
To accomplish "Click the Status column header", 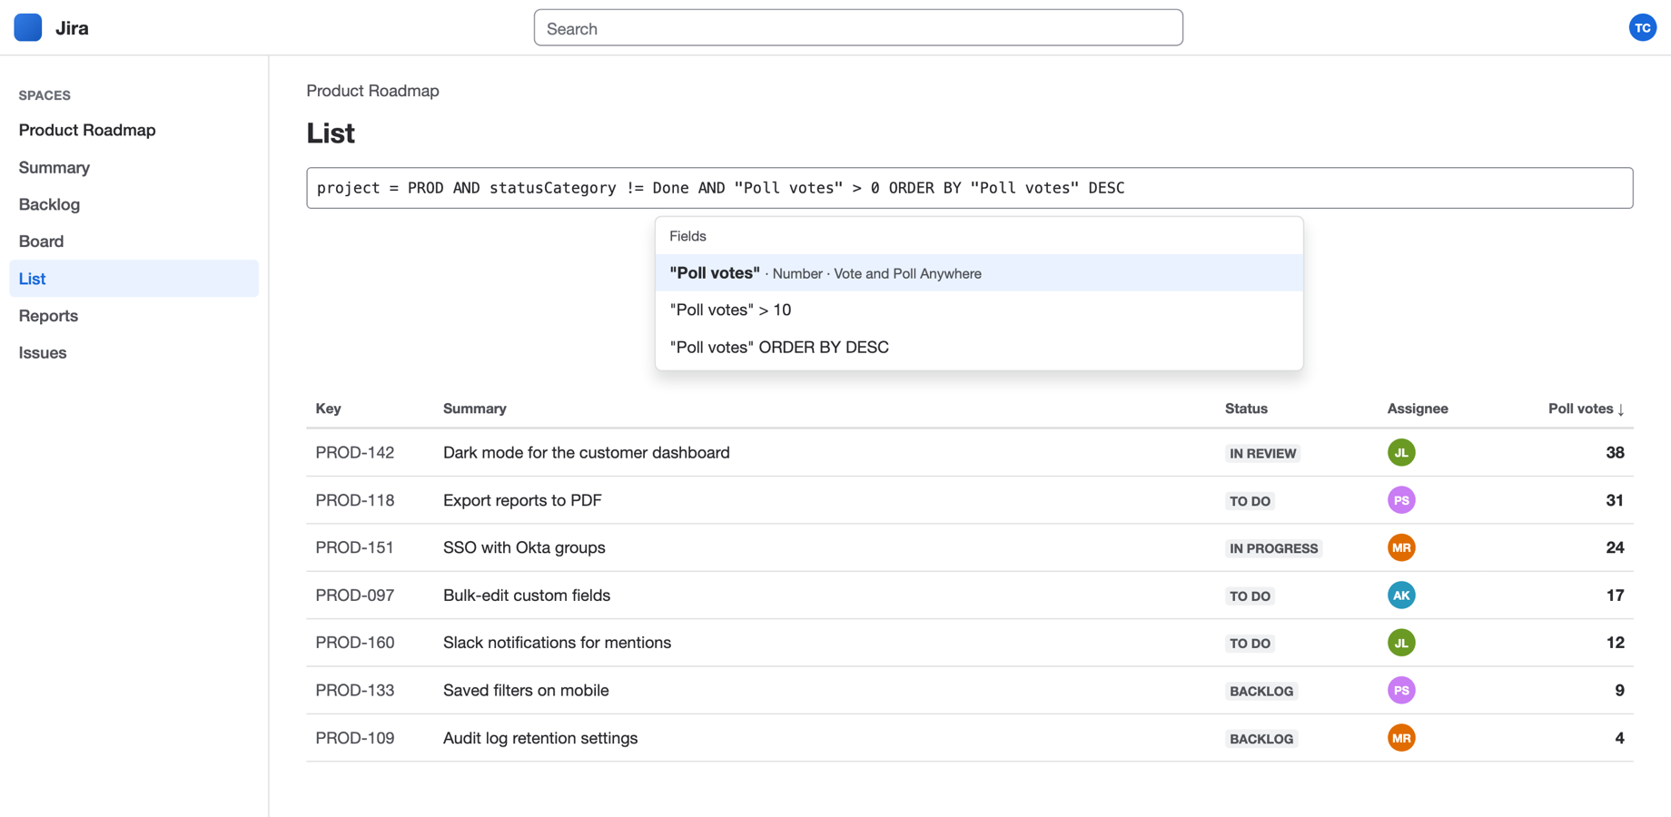I will click(x=1246, y=408).
